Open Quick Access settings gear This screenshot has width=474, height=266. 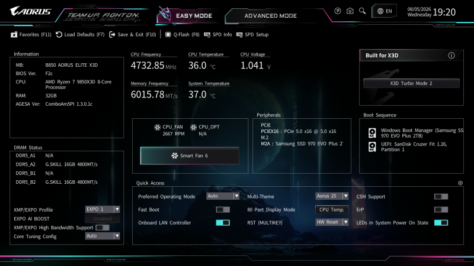pyautogui.click(x=460, y=183)
